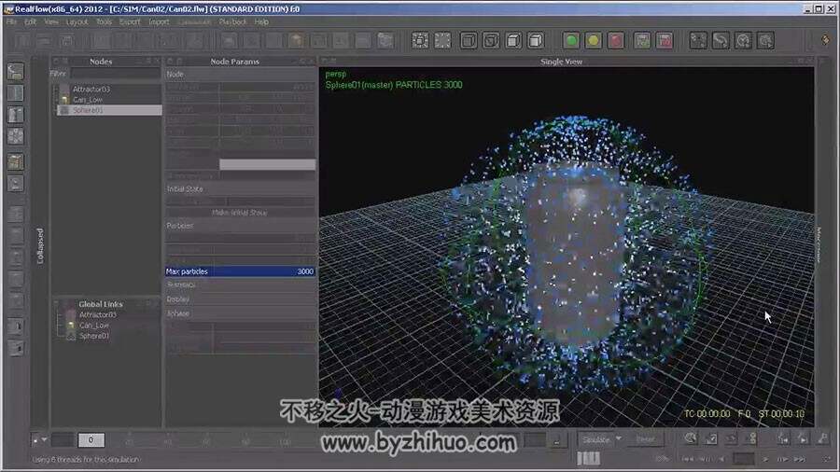Screen dimensions: 840x472
Task: Open the Export menu
Action: [130, 22]
